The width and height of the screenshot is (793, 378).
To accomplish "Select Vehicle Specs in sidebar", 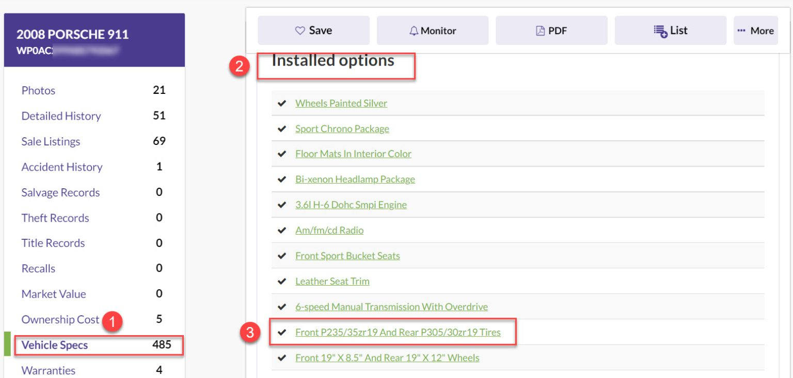I will 55,345.
